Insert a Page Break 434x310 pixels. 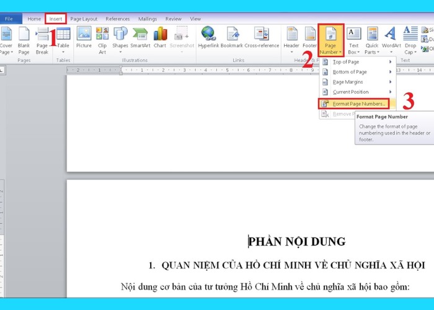coord(42,40)
